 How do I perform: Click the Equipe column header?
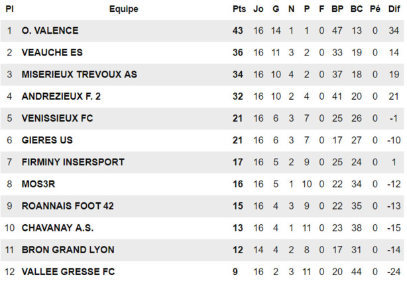[124, 9]
